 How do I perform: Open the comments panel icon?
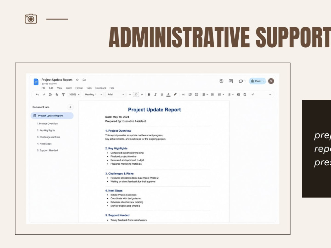point(231,81)
